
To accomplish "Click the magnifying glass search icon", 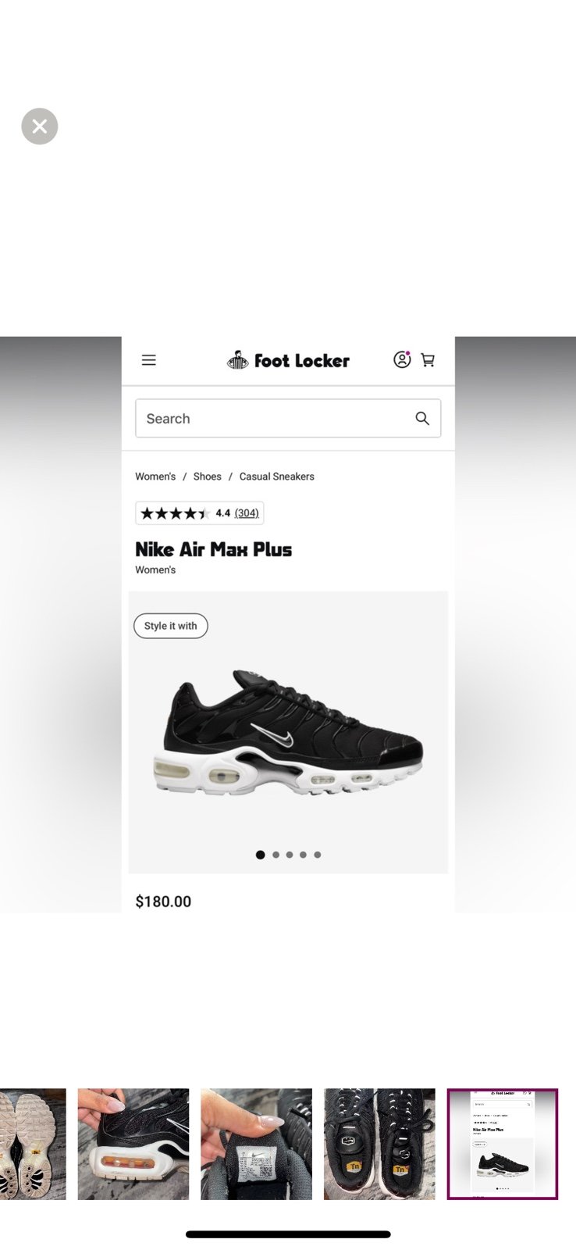I will click(x=422, y=418).
